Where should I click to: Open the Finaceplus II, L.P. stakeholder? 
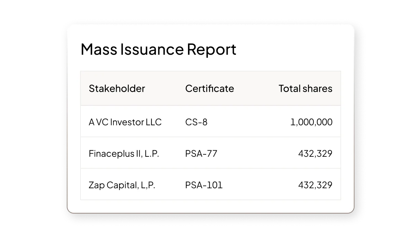(x=124, y=153)
